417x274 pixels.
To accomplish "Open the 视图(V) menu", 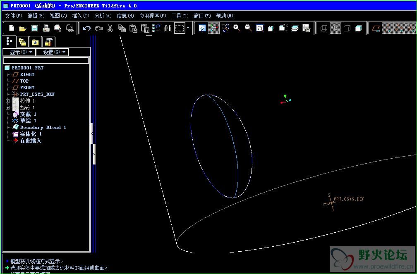I will (58, 16).
